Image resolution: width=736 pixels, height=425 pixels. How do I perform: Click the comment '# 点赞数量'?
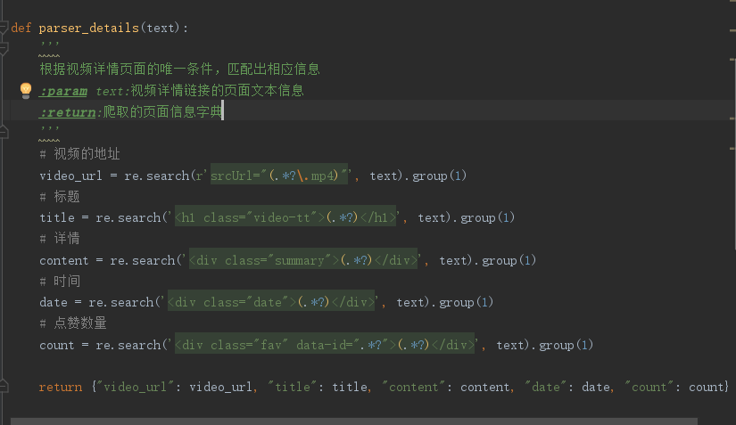coord(73,323)
